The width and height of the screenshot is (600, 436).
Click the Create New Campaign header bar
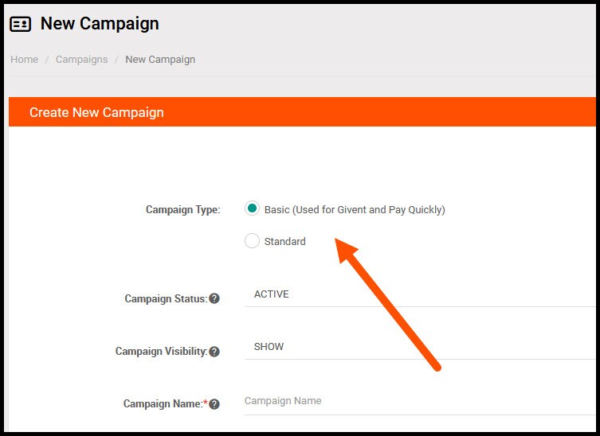[302, 112]
